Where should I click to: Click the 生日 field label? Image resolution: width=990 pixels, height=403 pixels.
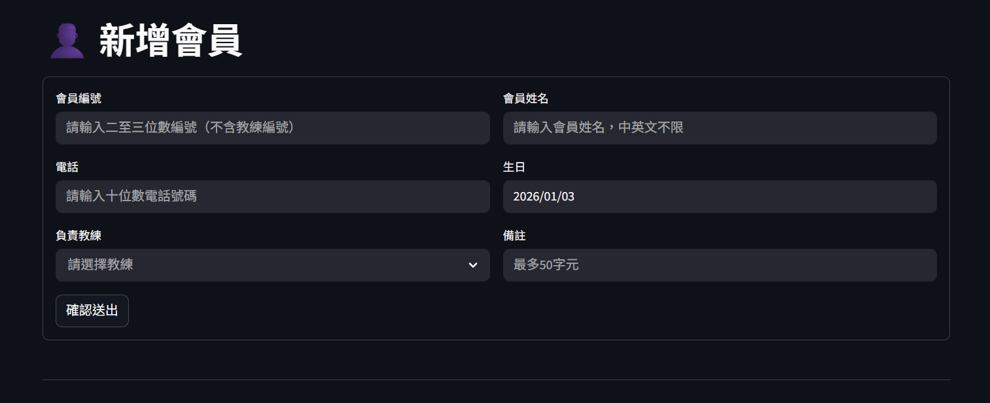(x=514, y=167)
